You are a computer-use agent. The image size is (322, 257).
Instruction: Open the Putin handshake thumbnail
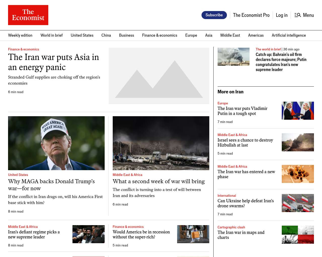point(298,111)
